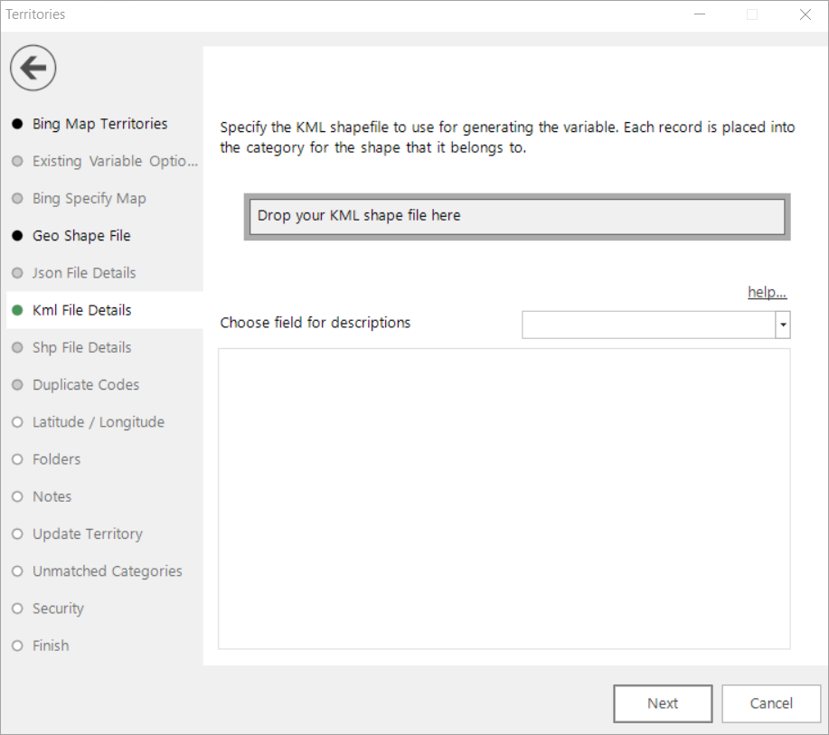Select the Update Territory step
This screenshot has width=829, height=735.
tap(87, 533)
